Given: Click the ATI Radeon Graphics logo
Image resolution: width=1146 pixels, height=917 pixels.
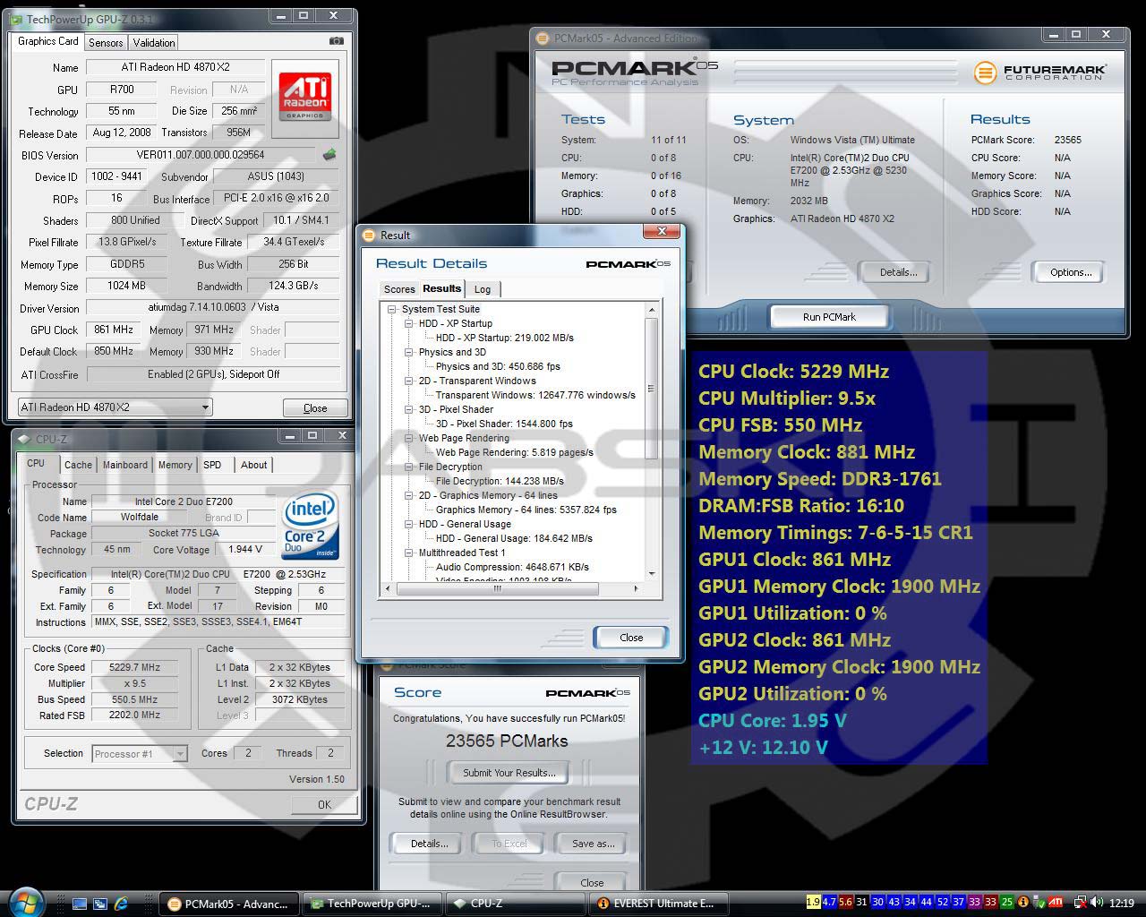Looking at the screenshot, I should pyautogui.click(x=305, y=97).
